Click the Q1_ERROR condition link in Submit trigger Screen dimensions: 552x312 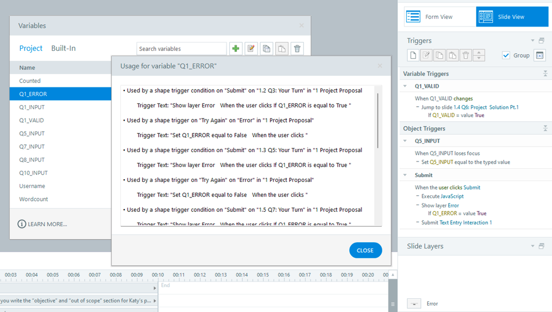(445, 214)
